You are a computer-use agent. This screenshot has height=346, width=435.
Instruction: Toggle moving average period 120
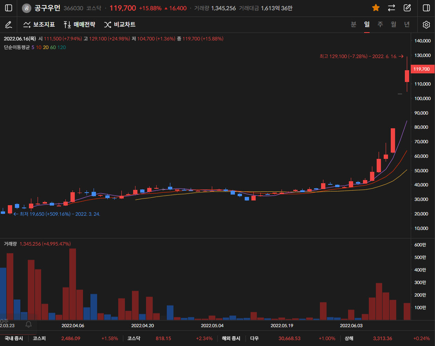pyautogui.click(x=61, y=47)
